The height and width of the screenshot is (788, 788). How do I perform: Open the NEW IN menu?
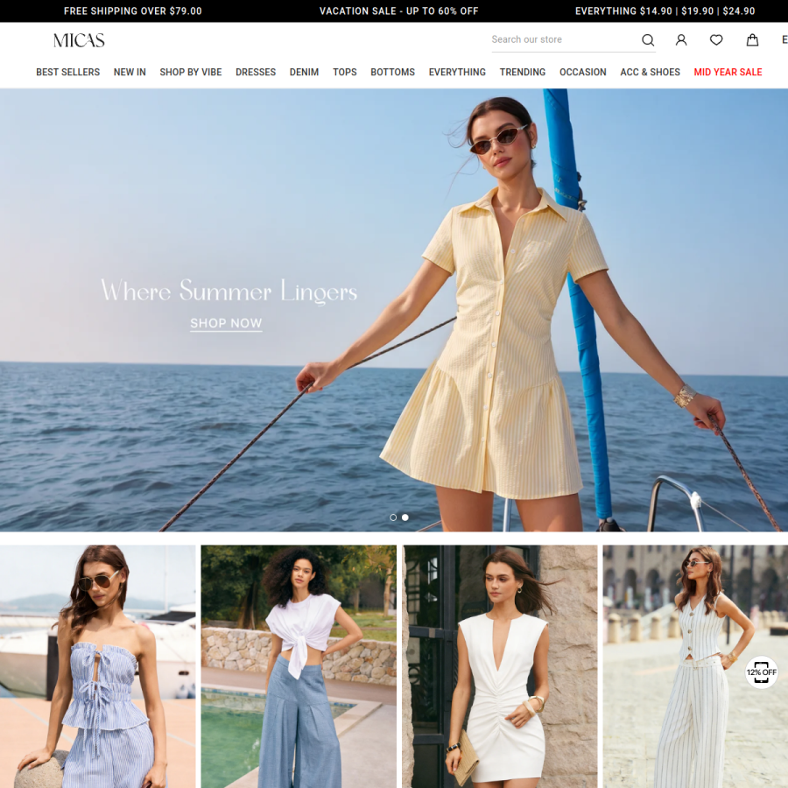pyautogui.click(x=130, y=73)
